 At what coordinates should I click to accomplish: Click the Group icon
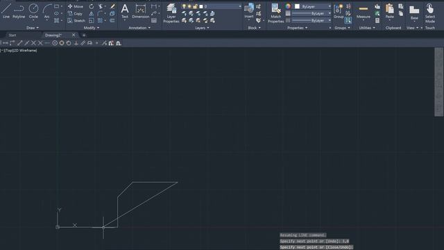339,11
